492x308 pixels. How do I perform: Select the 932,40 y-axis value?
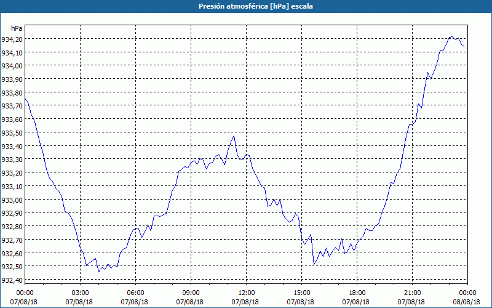(x=12, y=280)
